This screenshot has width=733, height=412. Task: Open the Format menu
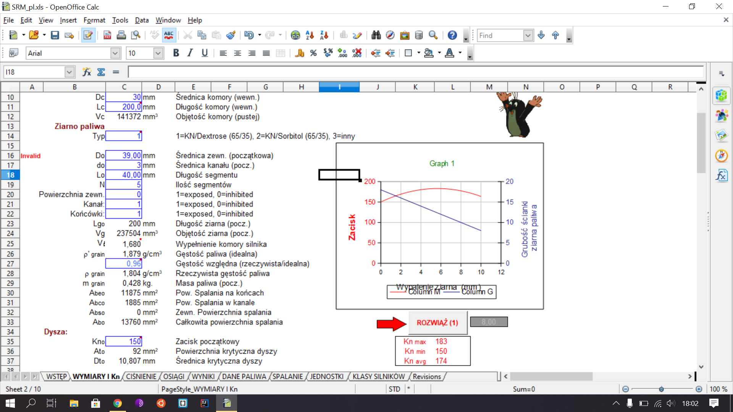[94, 20]
